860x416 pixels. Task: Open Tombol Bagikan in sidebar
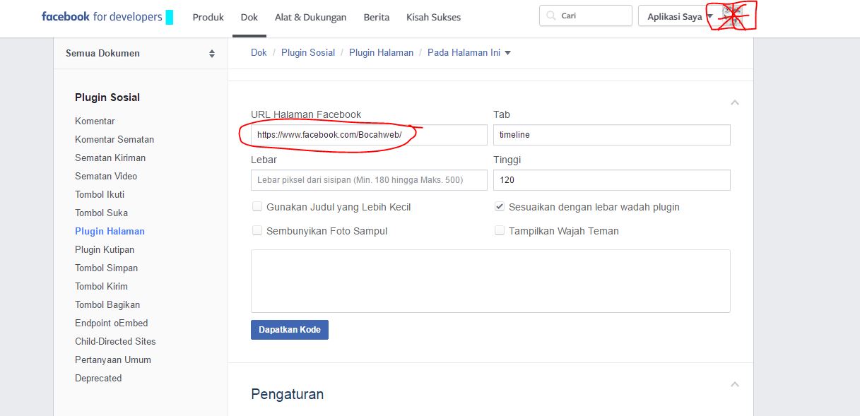click(x=107, y=304)
